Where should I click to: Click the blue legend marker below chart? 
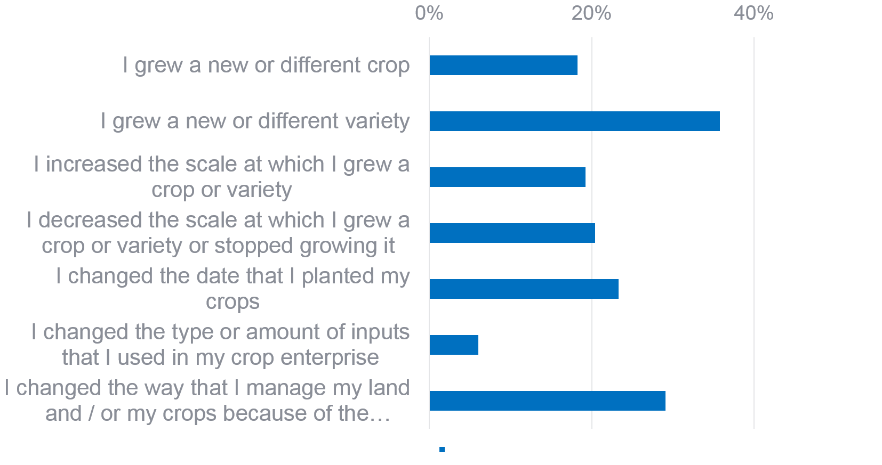442,450
